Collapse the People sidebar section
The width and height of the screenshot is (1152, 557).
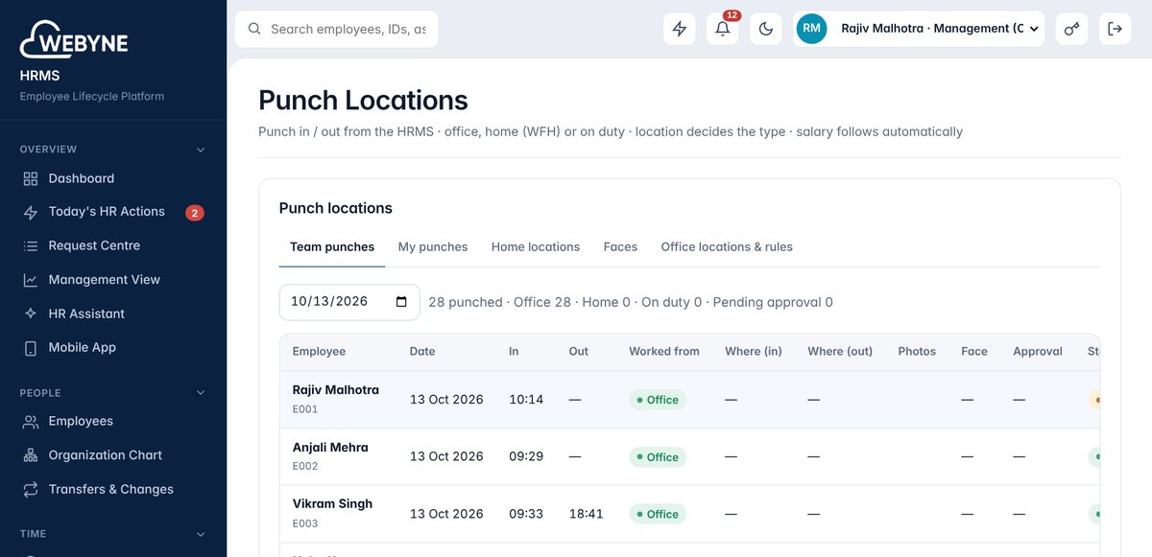201,393
